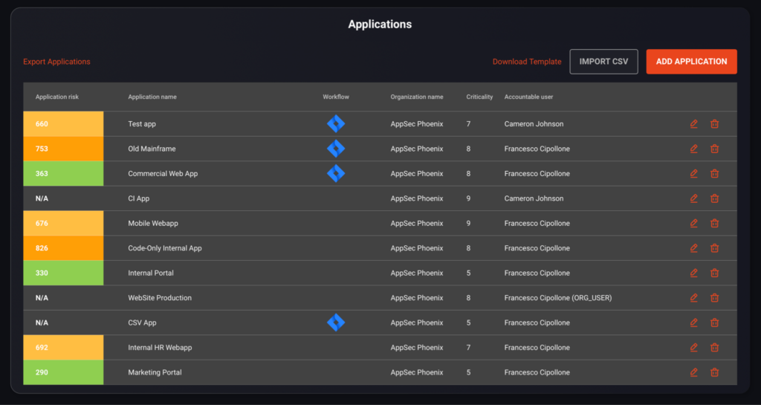
Task: Delete the Internal Portal row
Action: (714, 273)
